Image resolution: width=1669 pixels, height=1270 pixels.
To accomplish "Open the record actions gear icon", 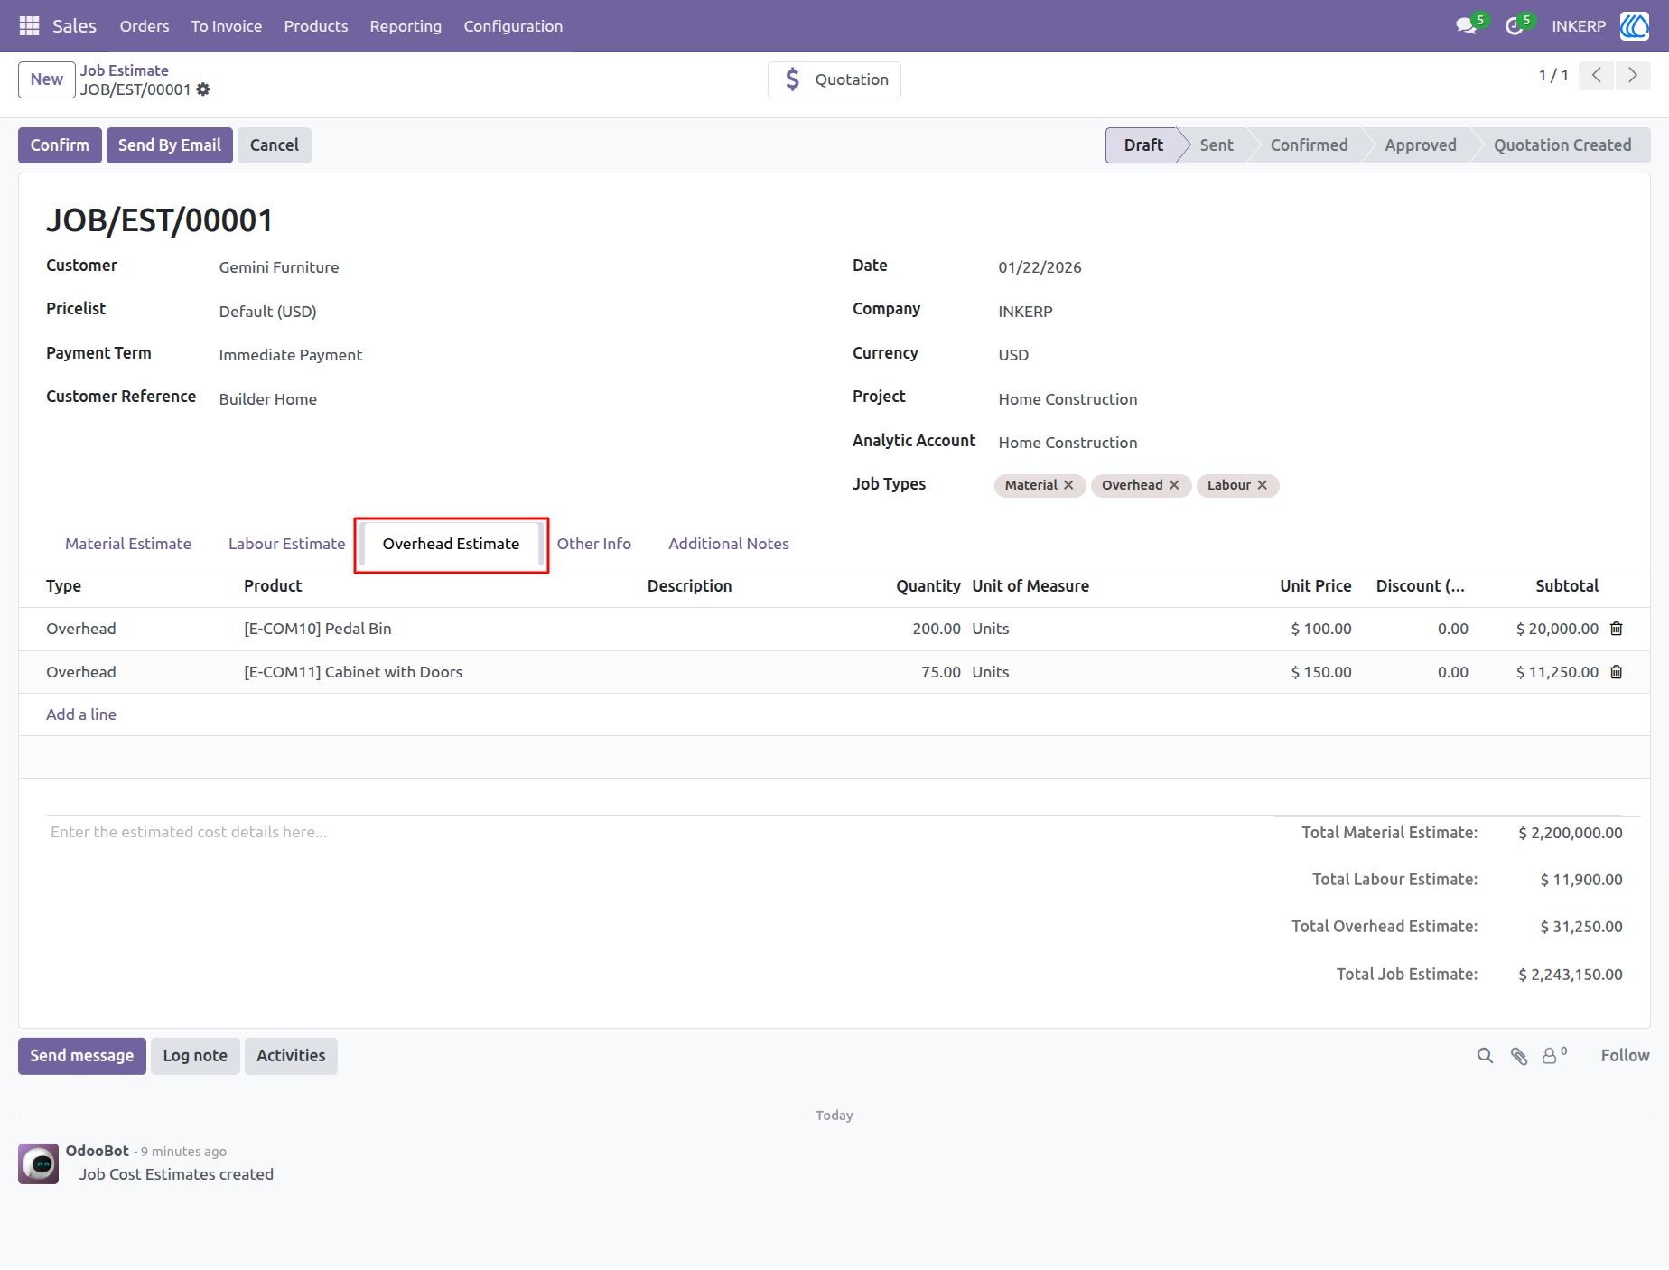I will click(x=203, y=89).
